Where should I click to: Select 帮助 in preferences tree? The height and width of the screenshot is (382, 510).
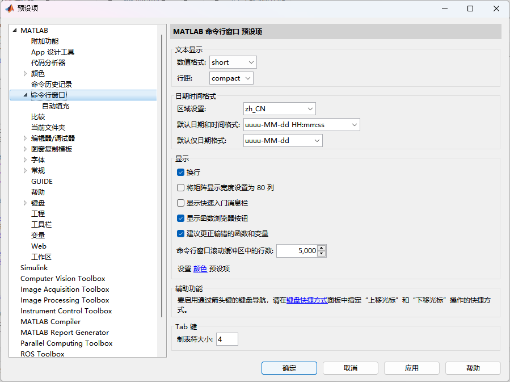(x=38, y=192)
